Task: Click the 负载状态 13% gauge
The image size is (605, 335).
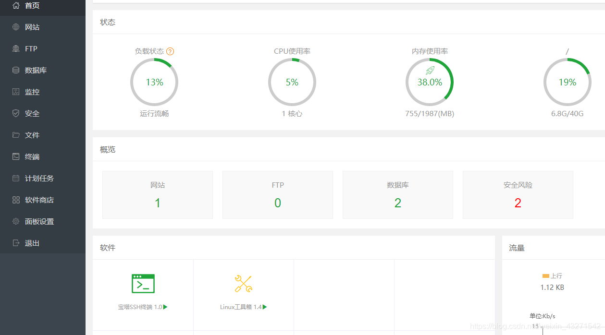Action: (154, 82)
